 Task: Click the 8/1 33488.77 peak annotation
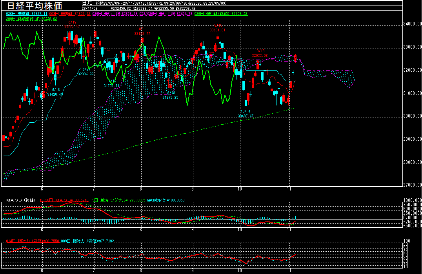click(142, 31)
